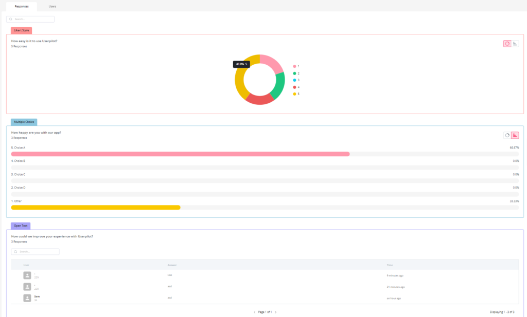Switch to the Users tab
The height and width of the screenshot is (317, 527).
click(52, 7)
